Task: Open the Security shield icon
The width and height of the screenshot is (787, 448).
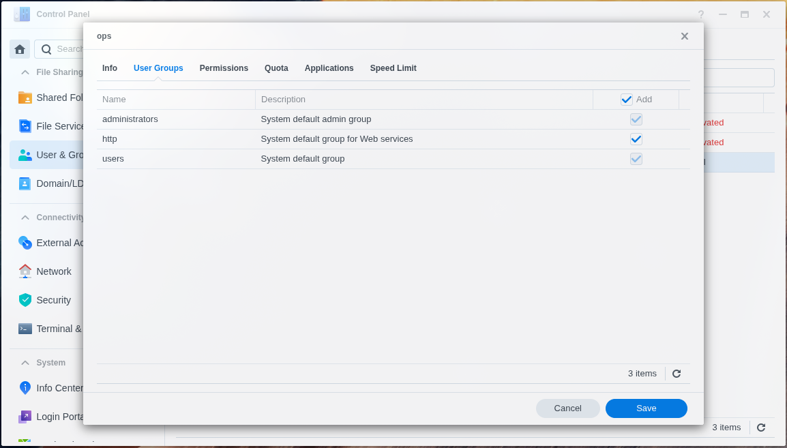Action: click(x=25, y=300)
